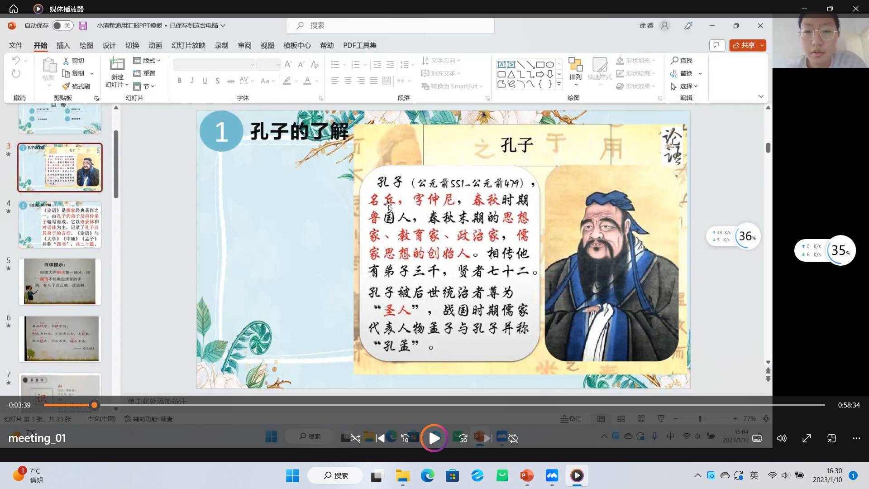Click the 重置 Reset button
Image resolution: width=869 pixels, height=489 pixels.
pyautogui.click(x=144, y=73)
